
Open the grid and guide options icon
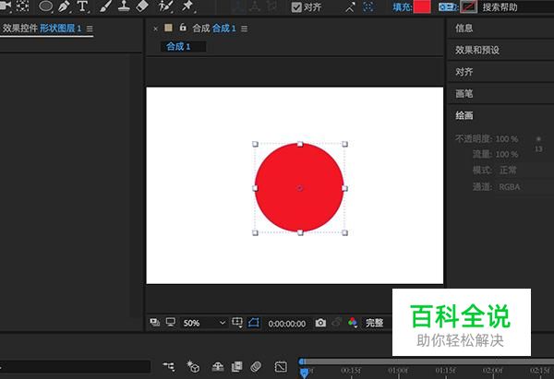click(236, 322)
